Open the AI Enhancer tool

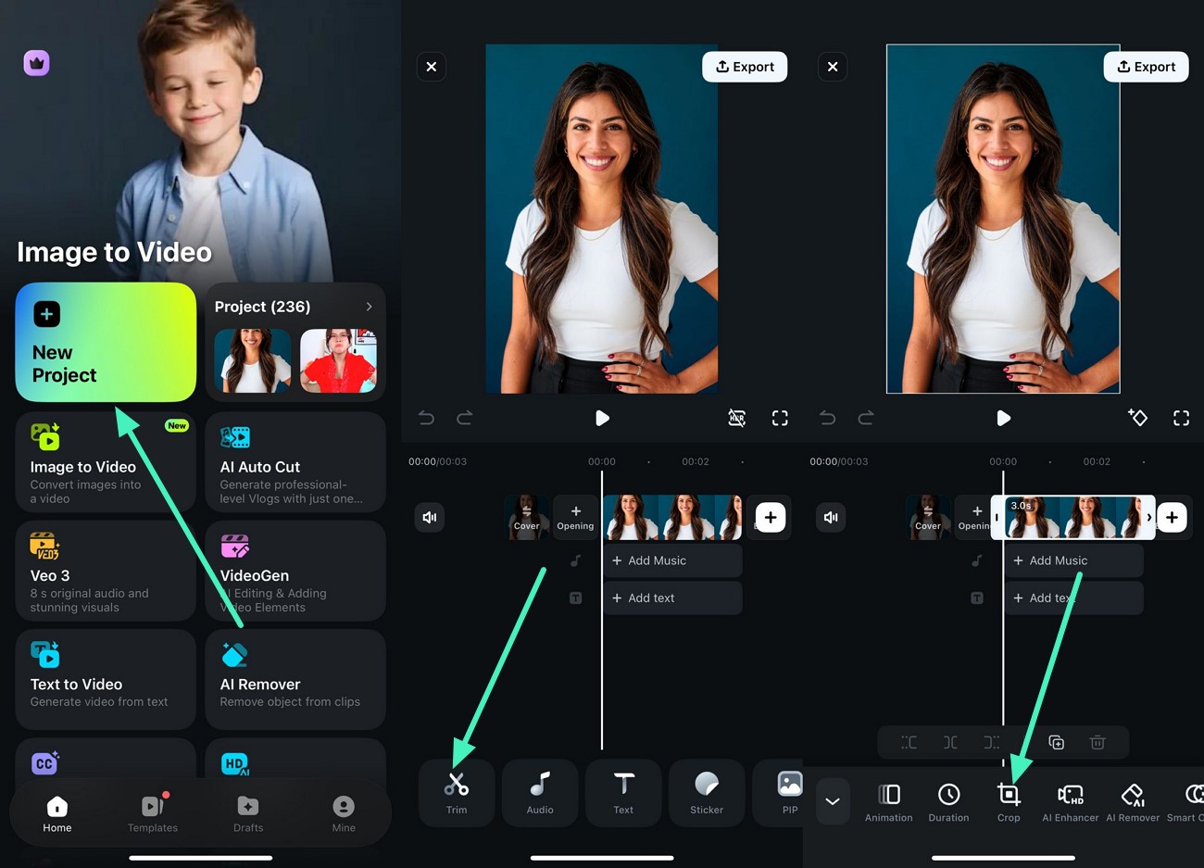coord(1070,800)
